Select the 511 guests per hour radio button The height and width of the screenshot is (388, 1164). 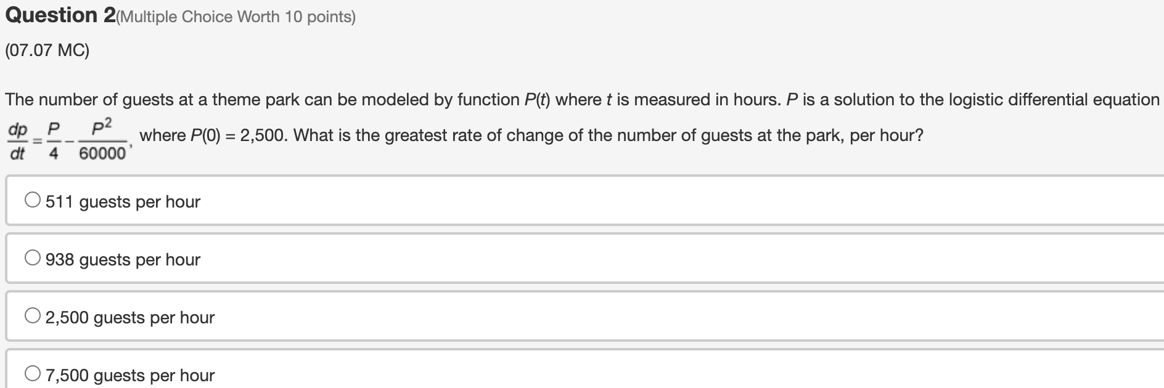point(31,198)
